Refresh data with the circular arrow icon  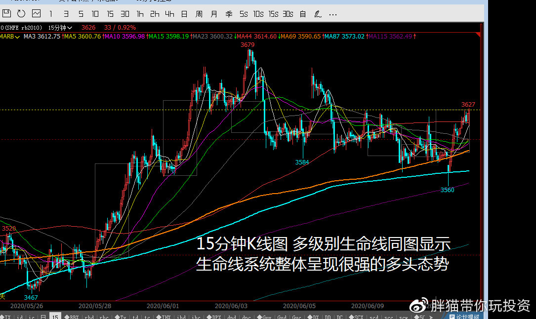tap(21, 14)
